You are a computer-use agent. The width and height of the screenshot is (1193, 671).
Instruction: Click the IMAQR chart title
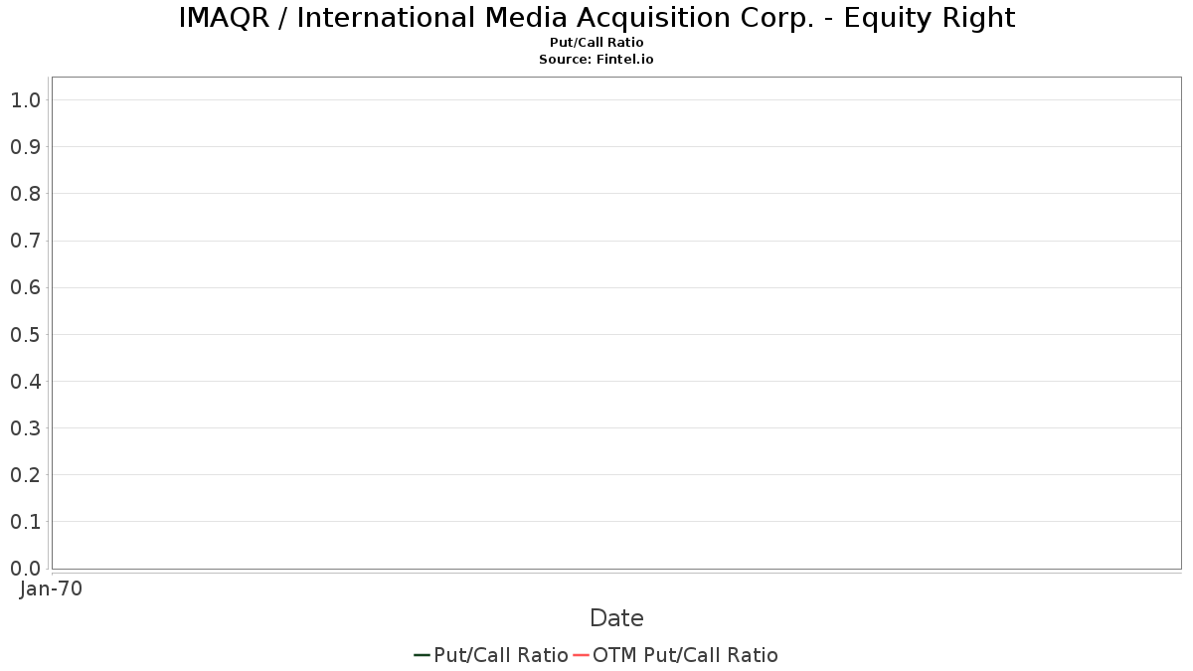596,18
